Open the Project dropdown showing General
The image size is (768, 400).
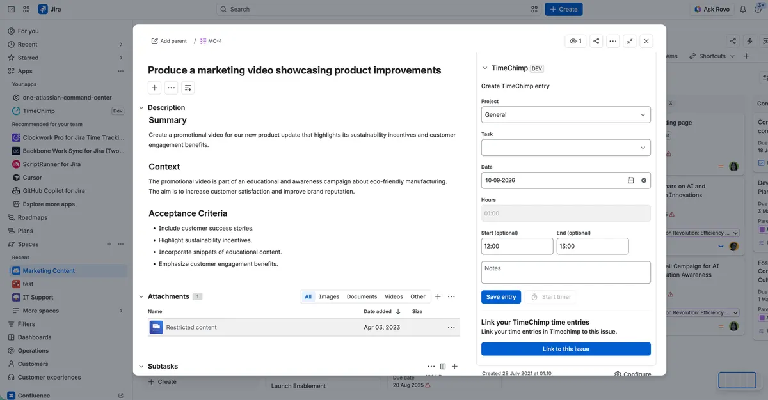coord(566,115)
